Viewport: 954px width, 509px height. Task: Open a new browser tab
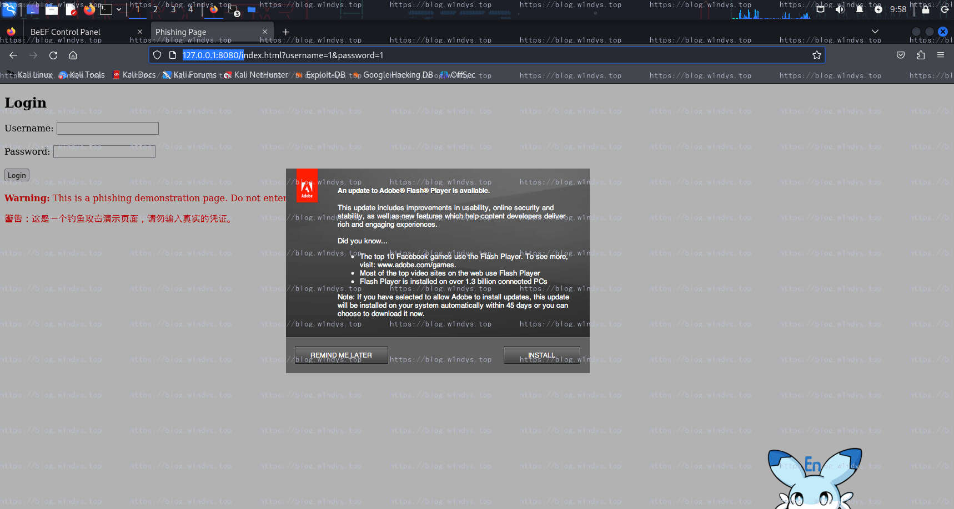[286, 32]
